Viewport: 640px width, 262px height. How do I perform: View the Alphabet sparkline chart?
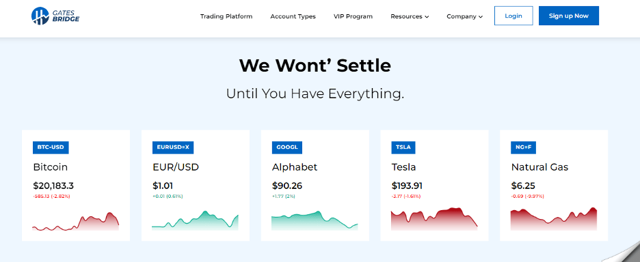click(x=315, y=220)
